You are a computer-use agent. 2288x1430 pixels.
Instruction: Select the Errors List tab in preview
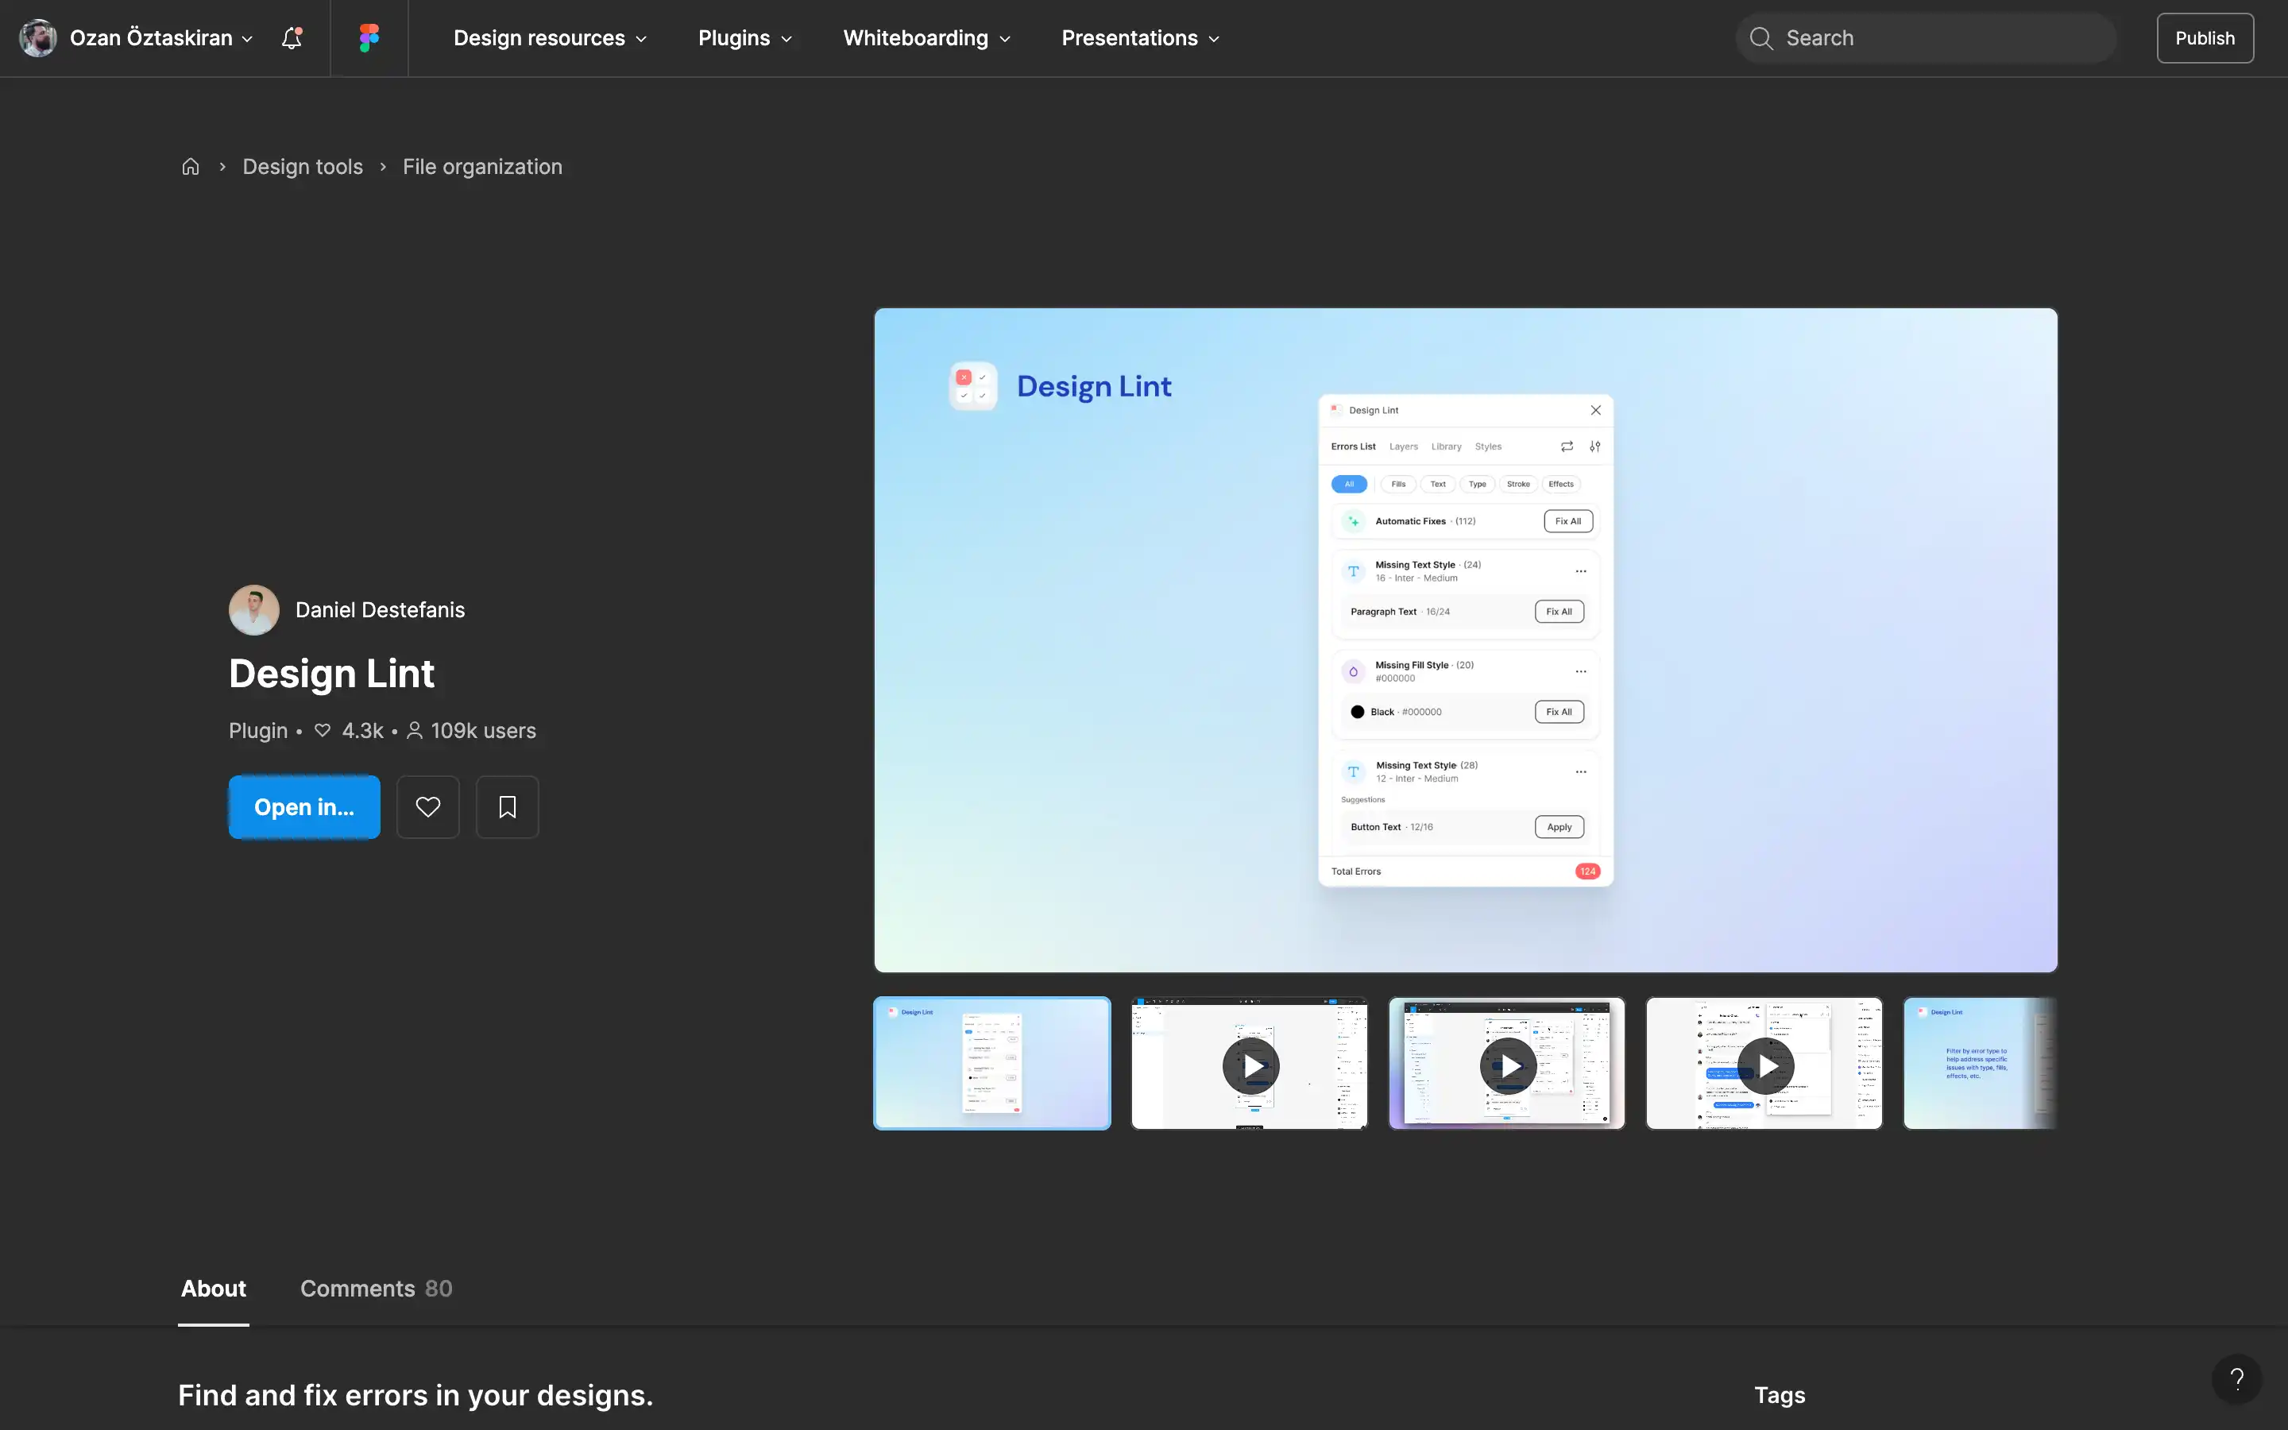tap(1353, 446)
